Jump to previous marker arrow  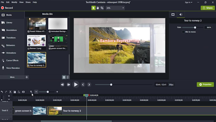tap(83, 84)
